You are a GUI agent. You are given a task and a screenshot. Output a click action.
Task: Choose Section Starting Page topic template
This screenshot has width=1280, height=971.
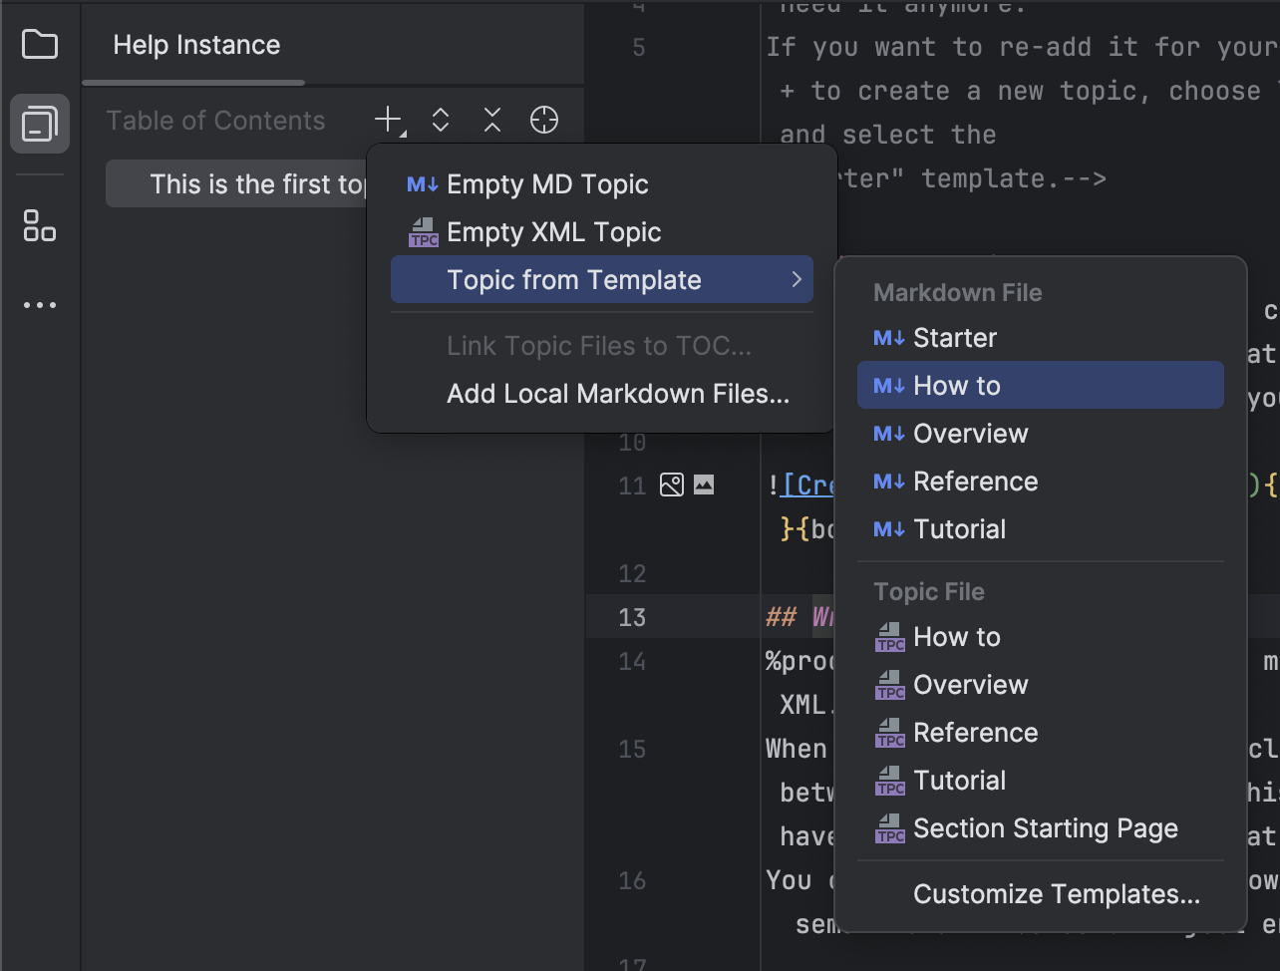click(1045, 828)
